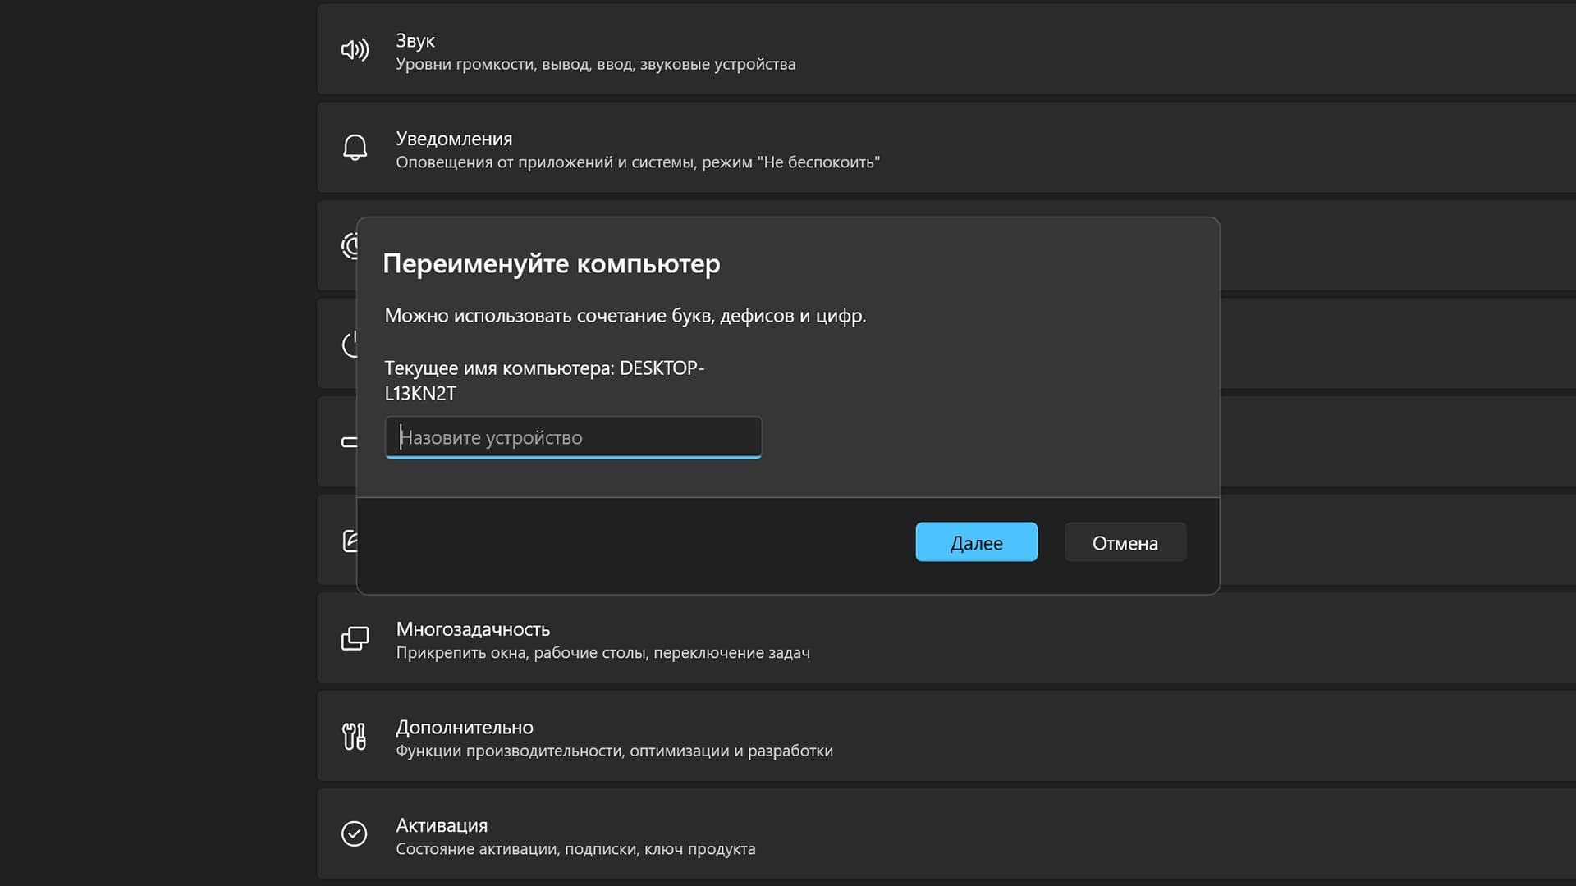This screenshot has height=886, width=1576.
Task: Click the Активация description subtitle text
Action: click(x=575, y=849)
